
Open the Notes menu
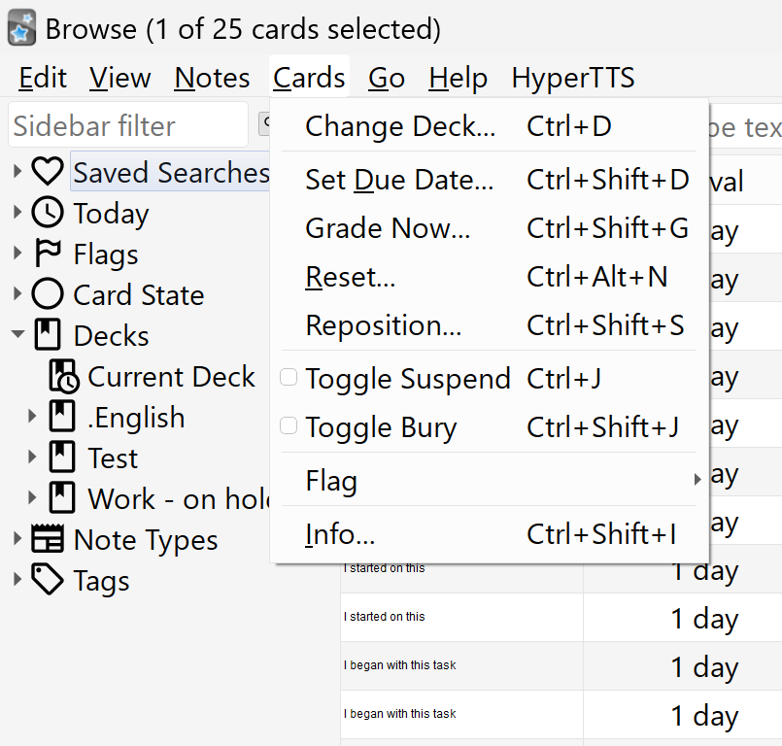[x=212, y=78]
